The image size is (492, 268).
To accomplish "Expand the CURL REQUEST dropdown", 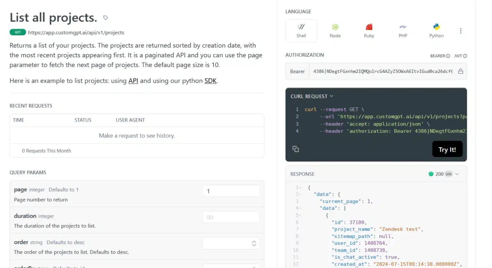I will point(312,96).
